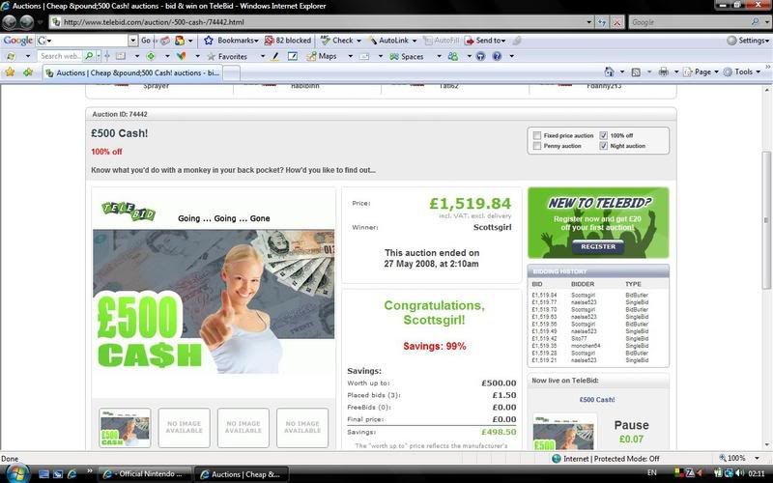Click the Internet zone globe in status bar
The width and height of the screenshot is (773, 483).
coord(557,458)
